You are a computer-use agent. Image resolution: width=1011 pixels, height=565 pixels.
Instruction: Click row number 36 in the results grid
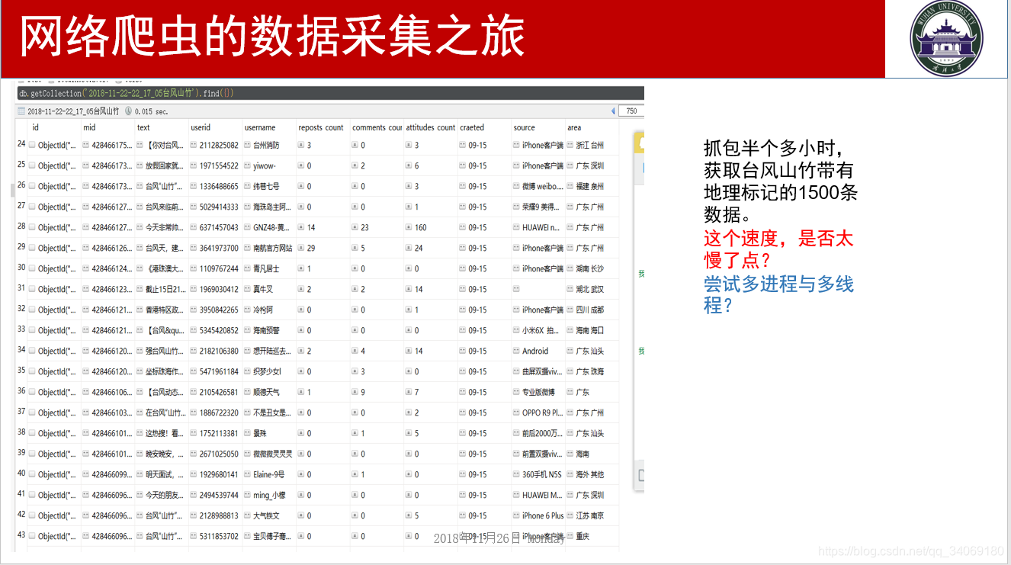tap(21, 391)
